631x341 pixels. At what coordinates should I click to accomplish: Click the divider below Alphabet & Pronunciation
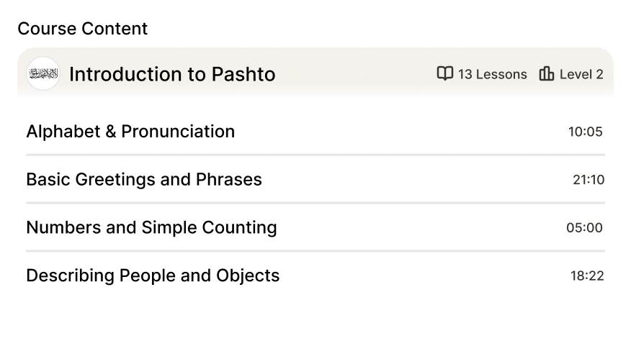(x=315, y=155)
